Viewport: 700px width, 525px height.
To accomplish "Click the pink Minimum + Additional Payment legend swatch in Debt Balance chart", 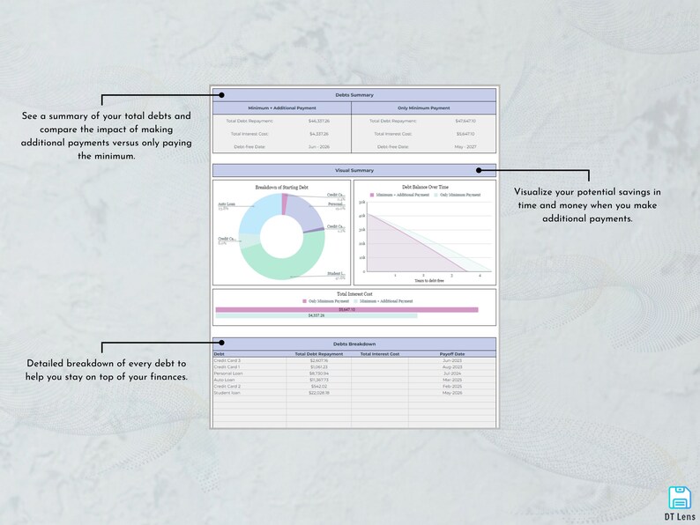I will 372,195.
